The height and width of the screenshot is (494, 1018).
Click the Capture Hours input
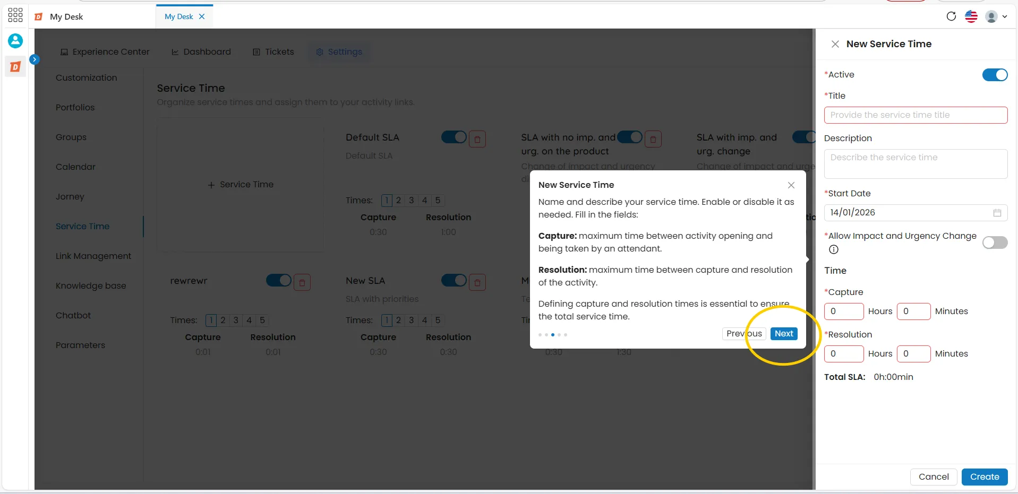click(844, 311)
